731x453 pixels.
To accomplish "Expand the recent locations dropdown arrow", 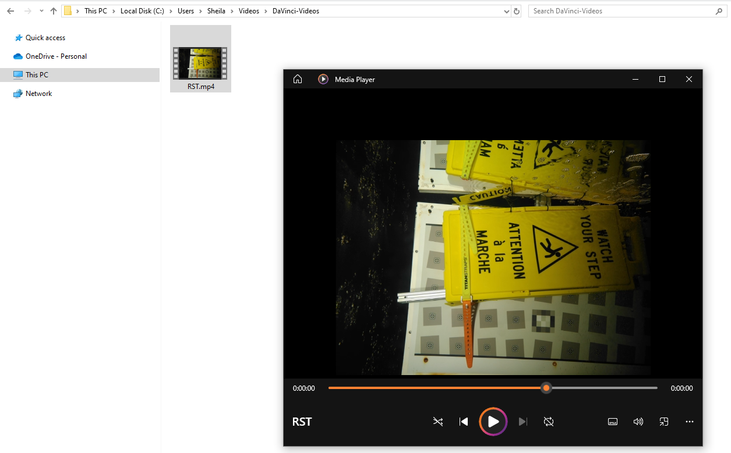I will [41, 11].
